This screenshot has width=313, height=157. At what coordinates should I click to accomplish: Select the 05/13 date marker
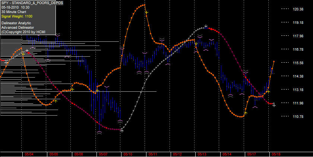point(202,154)
